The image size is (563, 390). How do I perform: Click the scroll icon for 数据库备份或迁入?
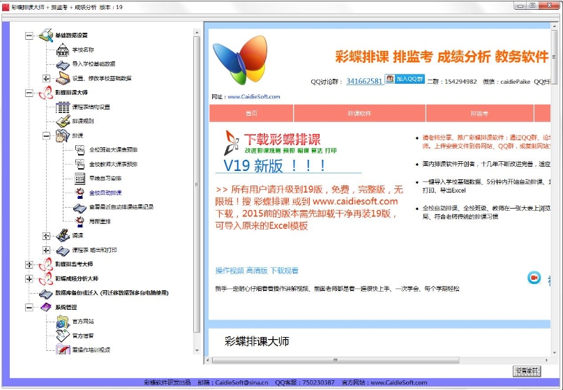[x=45, y=294]
